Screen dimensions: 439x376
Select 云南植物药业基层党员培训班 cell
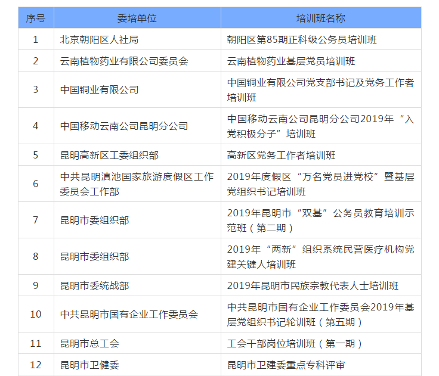pos(321,61)
